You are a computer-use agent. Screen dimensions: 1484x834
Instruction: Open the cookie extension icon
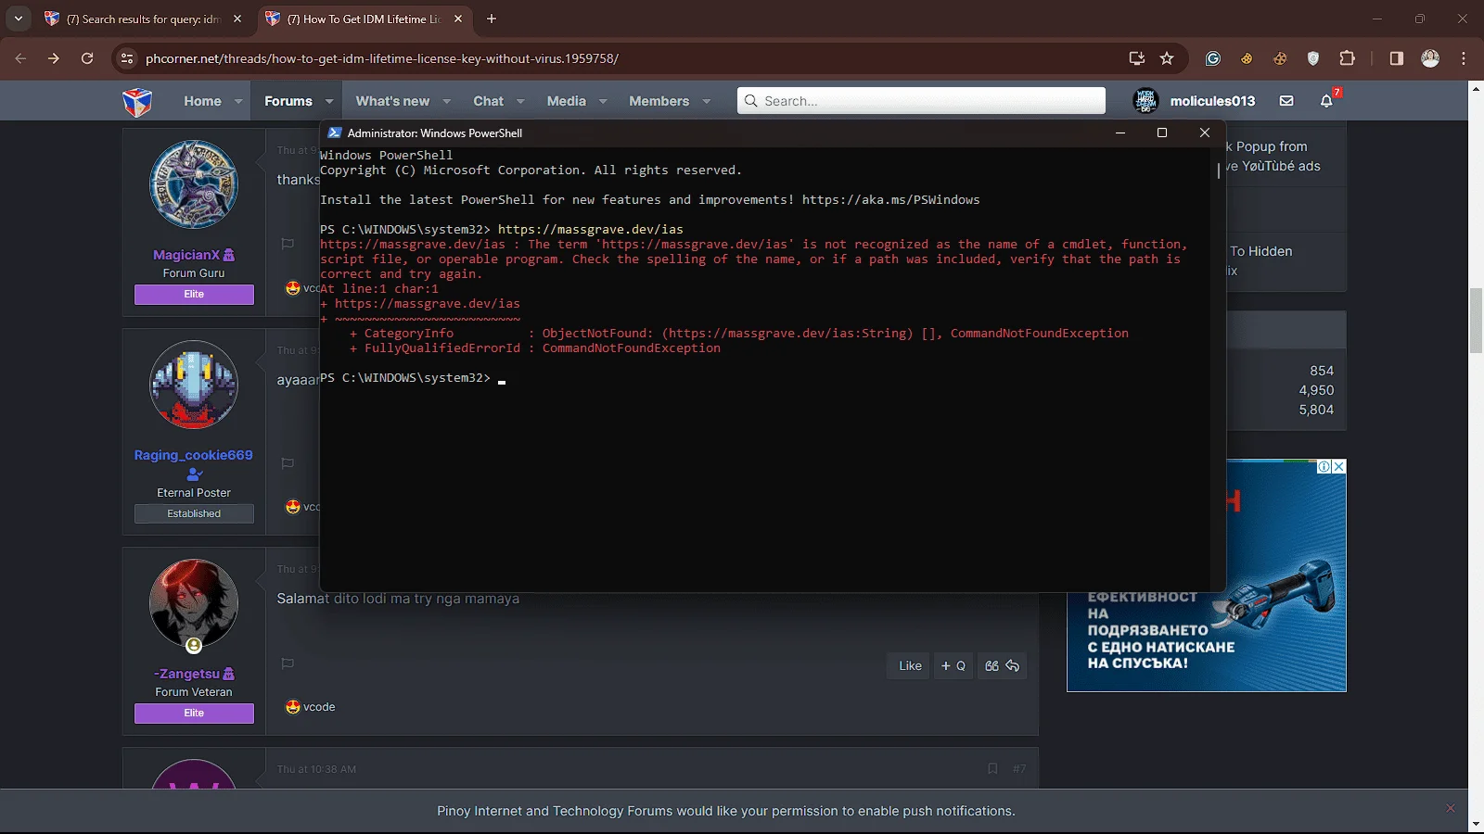click(1247, 58)
